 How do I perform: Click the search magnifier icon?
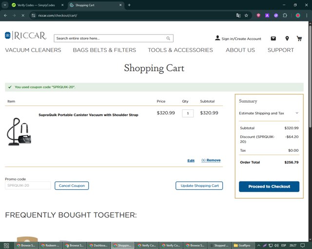click(168, 38)
